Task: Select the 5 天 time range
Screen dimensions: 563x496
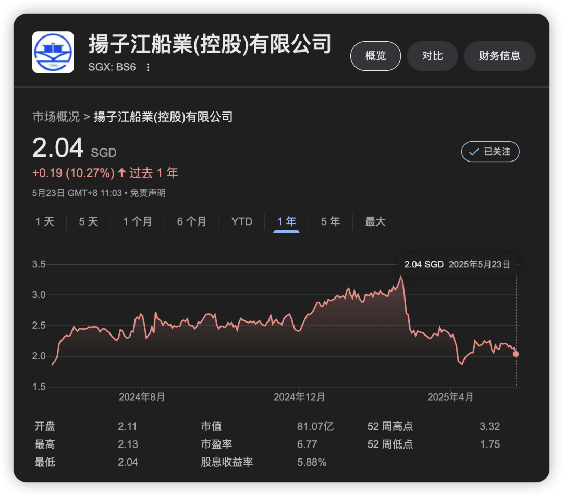Action: coord(88,221)
